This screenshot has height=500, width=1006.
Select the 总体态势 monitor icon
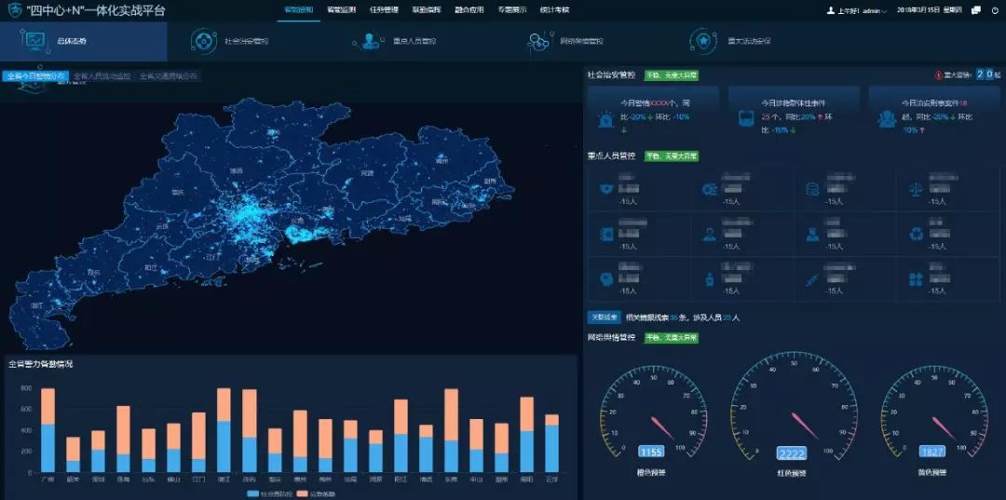34,41
